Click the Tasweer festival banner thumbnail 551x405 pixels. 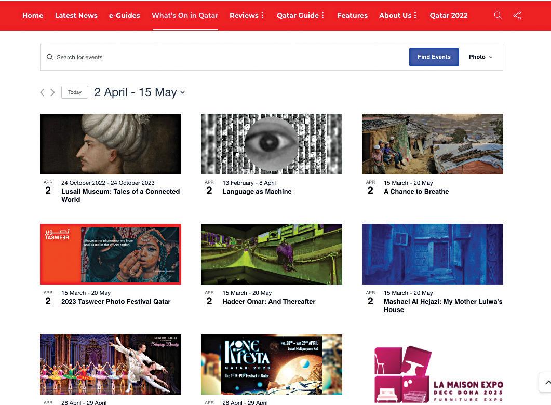111,254
